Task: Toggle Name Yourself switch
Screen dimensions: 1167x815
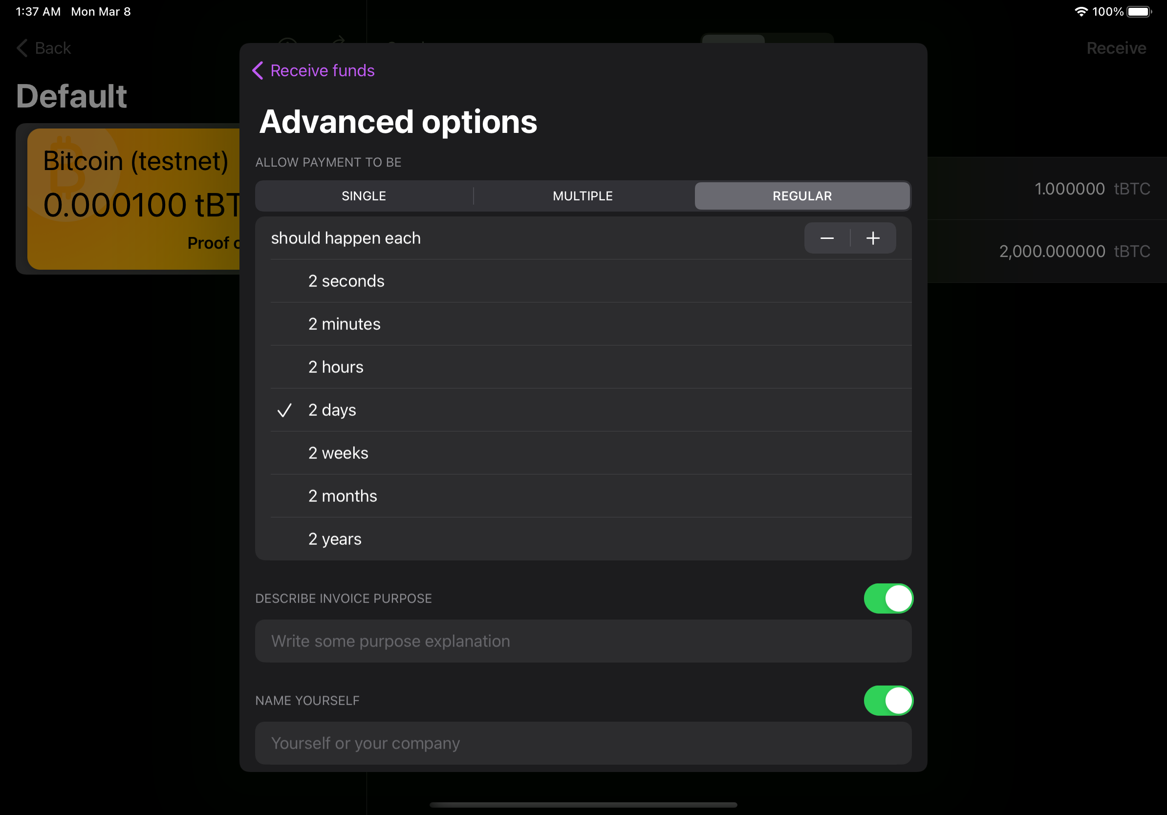Action: [888, 700]
